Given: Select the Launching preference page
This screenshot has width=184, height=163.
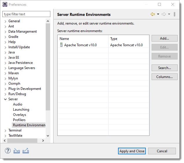Looking at the screenshot, I should [21, 110].
